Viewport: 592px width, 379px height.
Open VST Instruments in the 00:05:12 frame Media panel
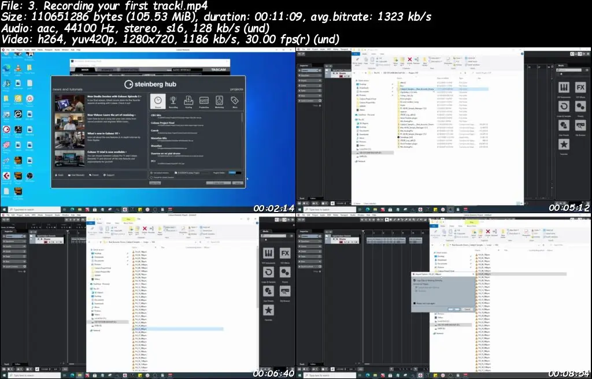tap(564, 88)
